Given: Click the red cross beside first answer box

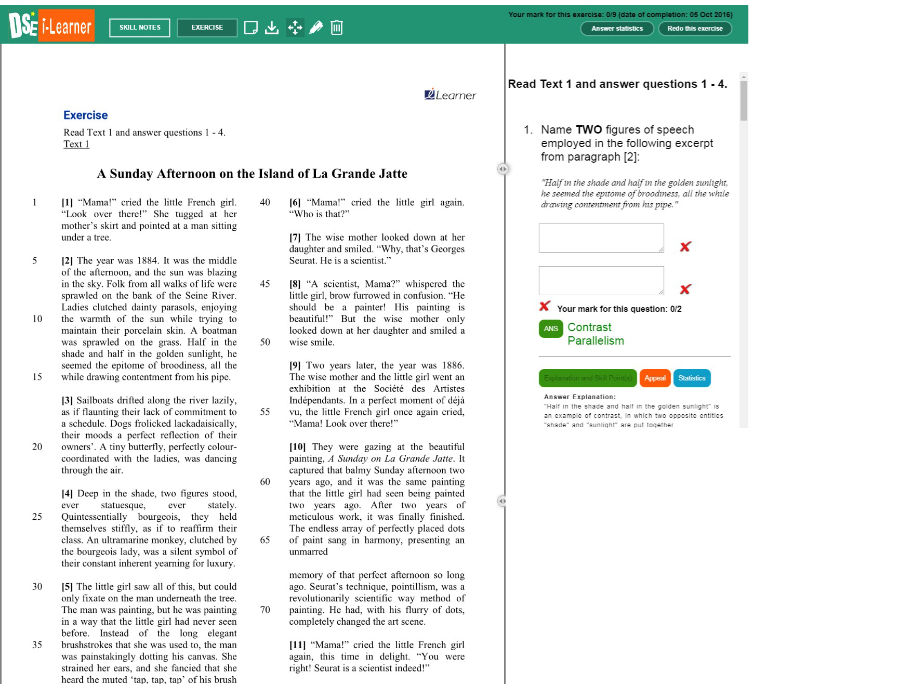Looking at the screenshot, I should tap(685, 247).
